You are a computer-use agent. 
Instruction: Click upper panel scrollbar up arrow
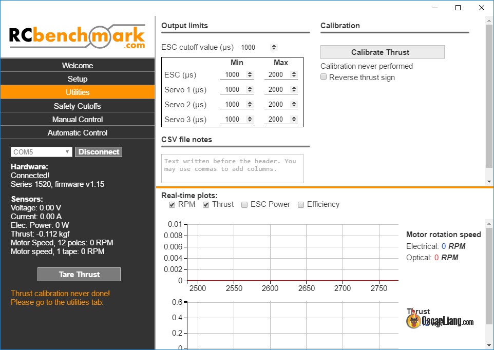click(x=489, y=21)
